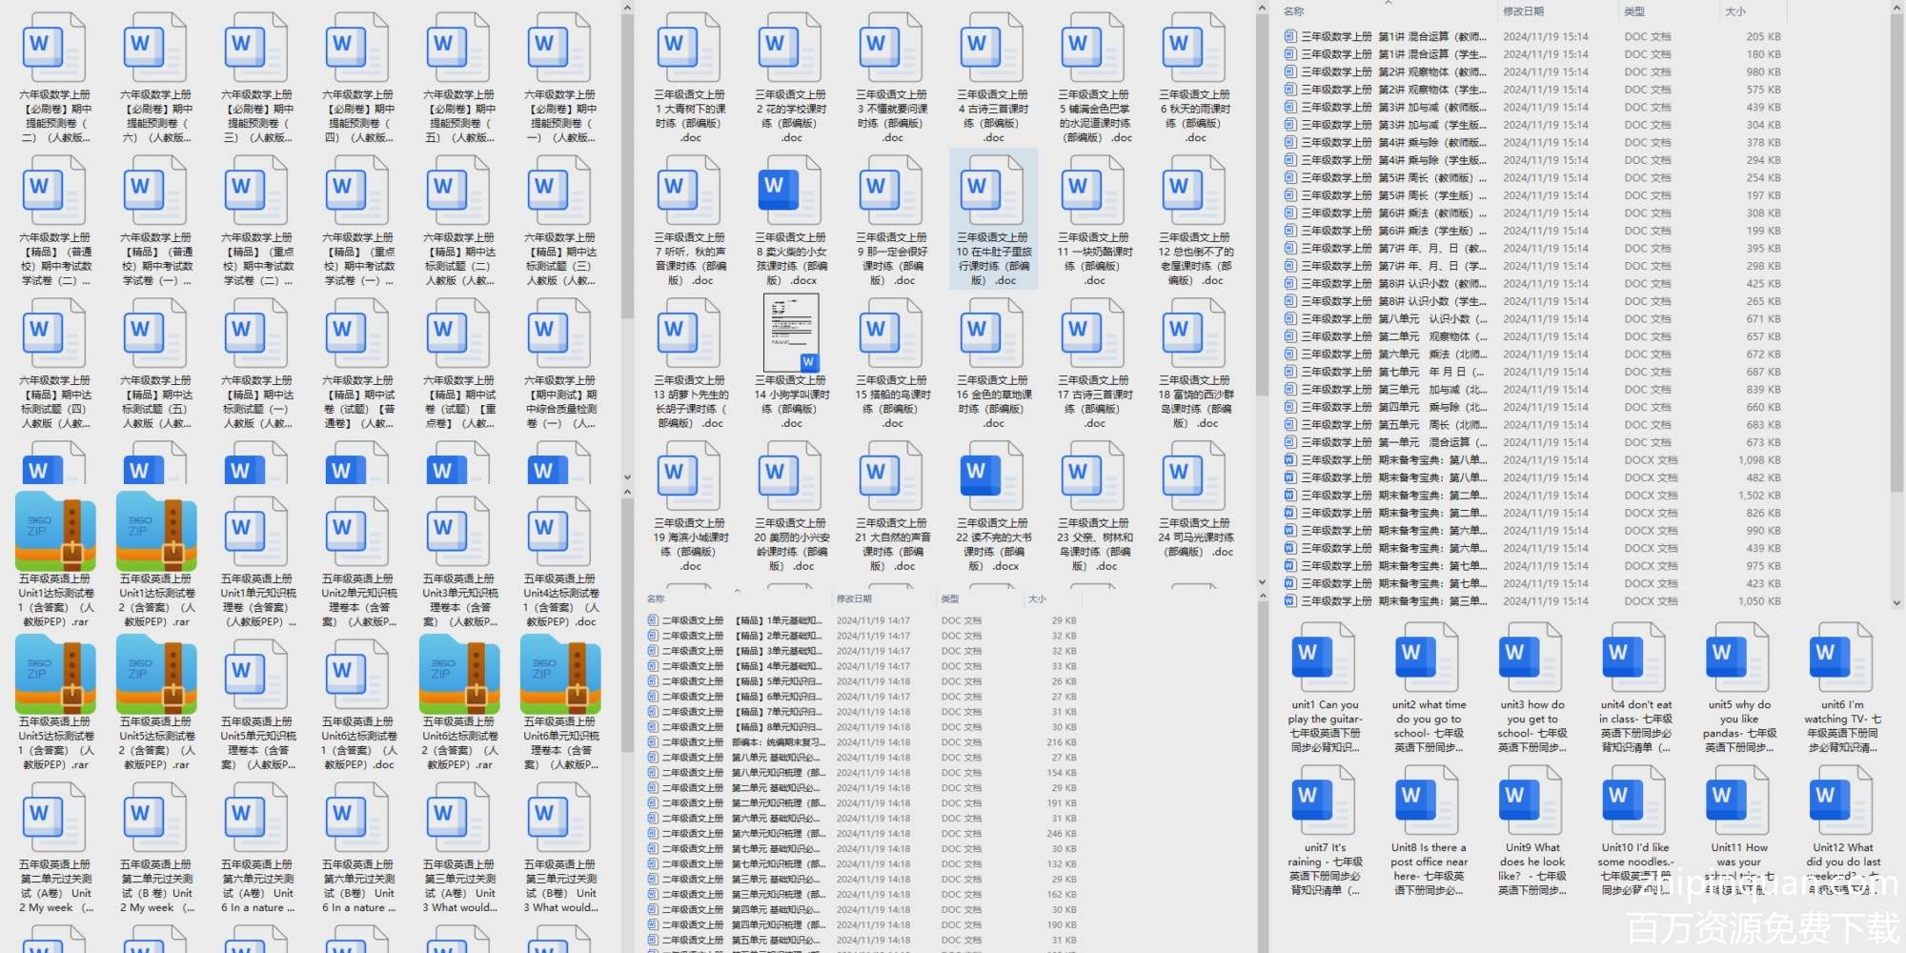
Task: Open the '14 小狗学叫课时练' document preview thumbnail
Action: 791,334
